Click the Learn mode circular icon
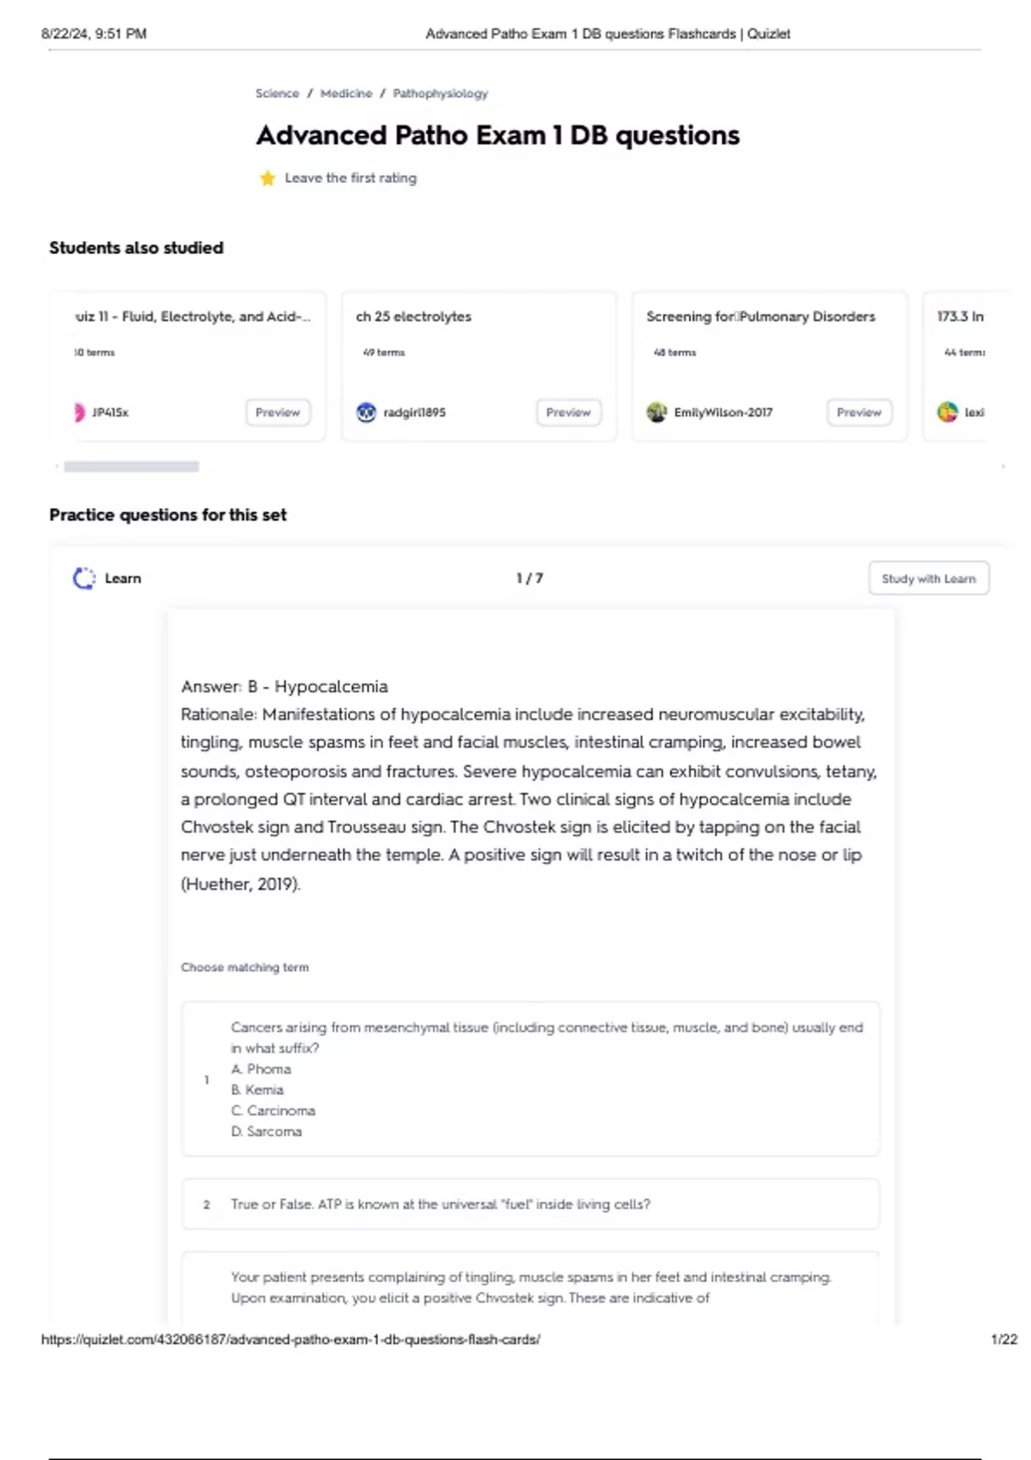This screenshot has height=1460, width=1031. [84, 579]
